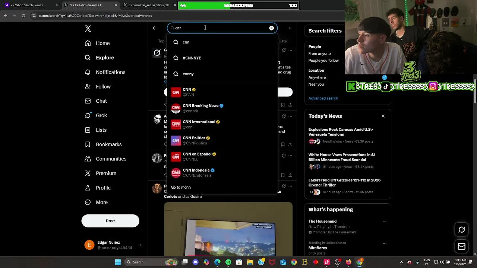Click the Windows taskbar Search box
The width and height of the screenshot is (477, 268).
click(151, 262)
